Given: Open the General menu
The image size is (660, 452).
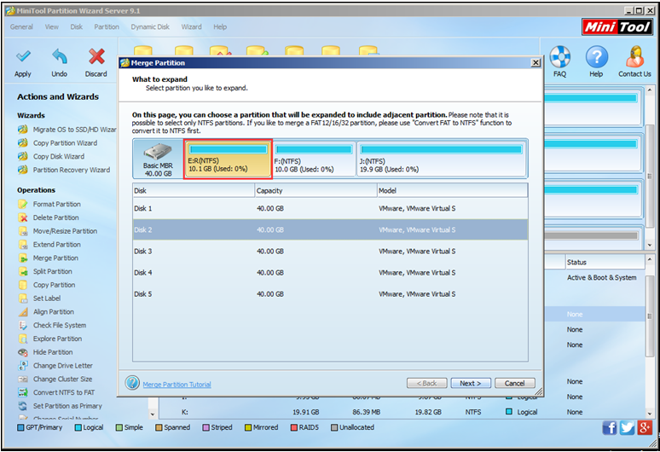Looking at the screenshot, I should pos(21,27).
